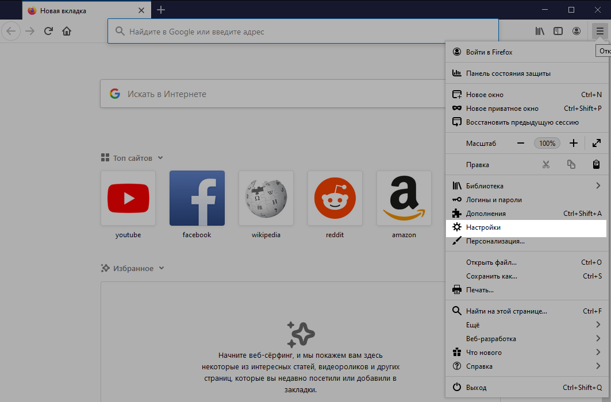Image resolution: width=611 pixels, height=402 pixels.
Task: Select Открыть файл... menu item
Action: (526, 262)
